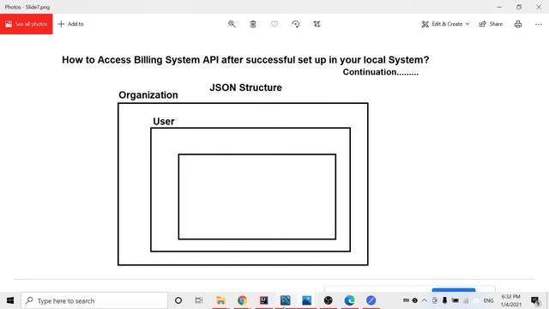The width and height of the screenshot is (549, 309).
Task: Rotate the photo
Action: pyautogui.click(x=295, y=24)
